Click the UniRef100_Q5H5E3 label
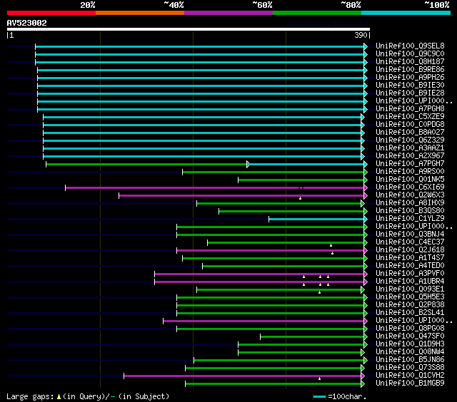Image resolution: width=457 pixels, height=402 pixels. [x=410, y=297]
